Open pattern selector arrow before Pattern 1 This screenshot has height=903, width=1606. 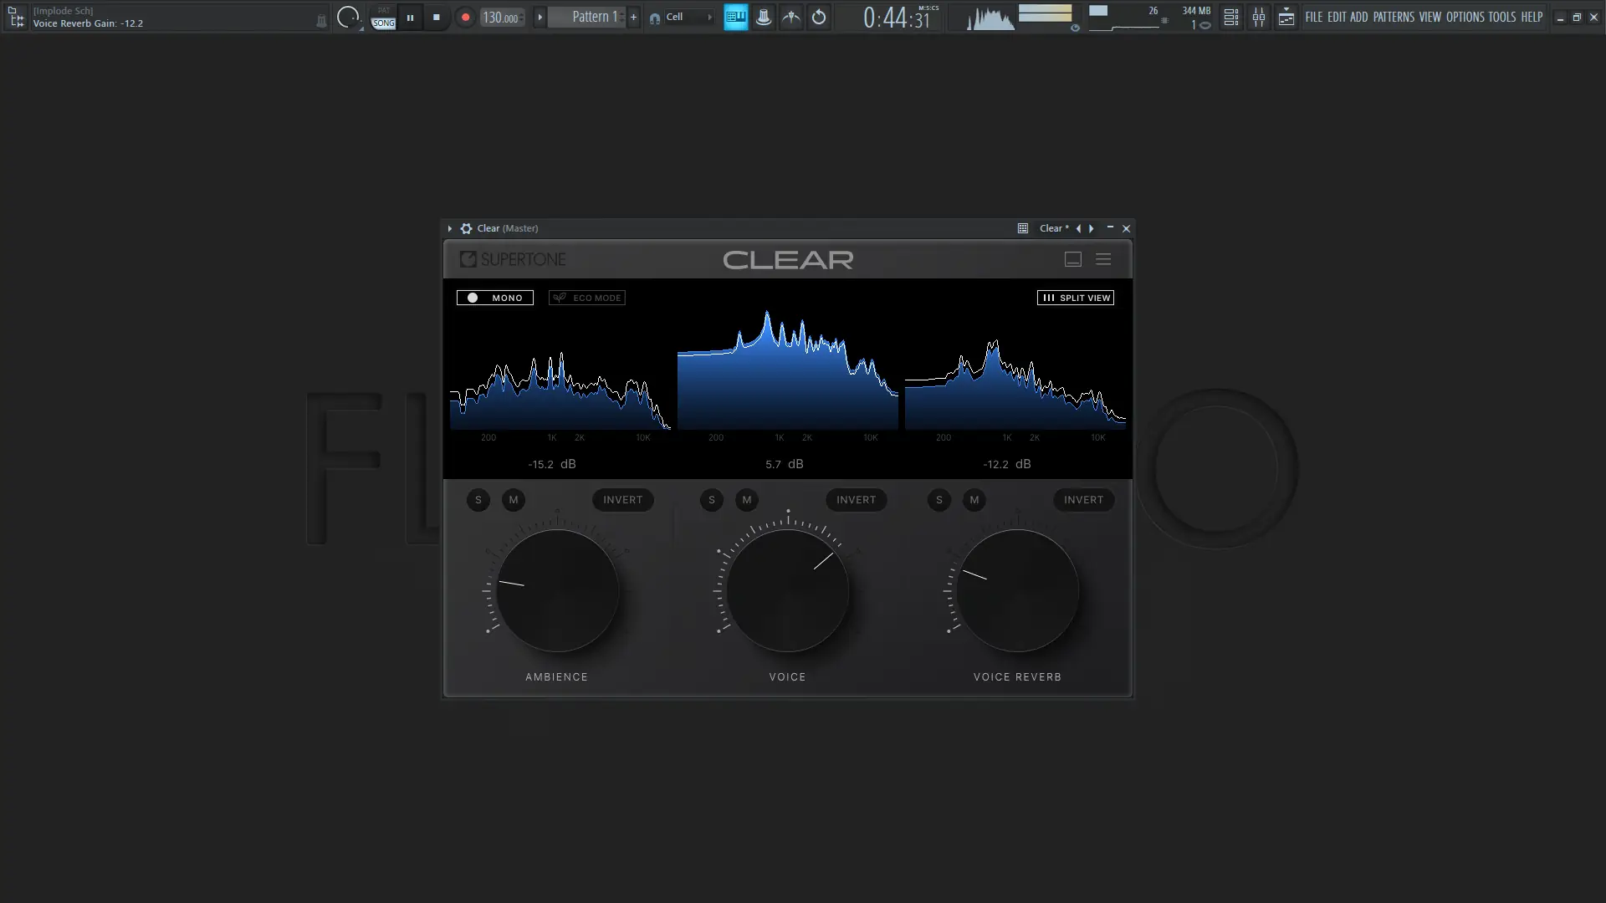point(540,17)
